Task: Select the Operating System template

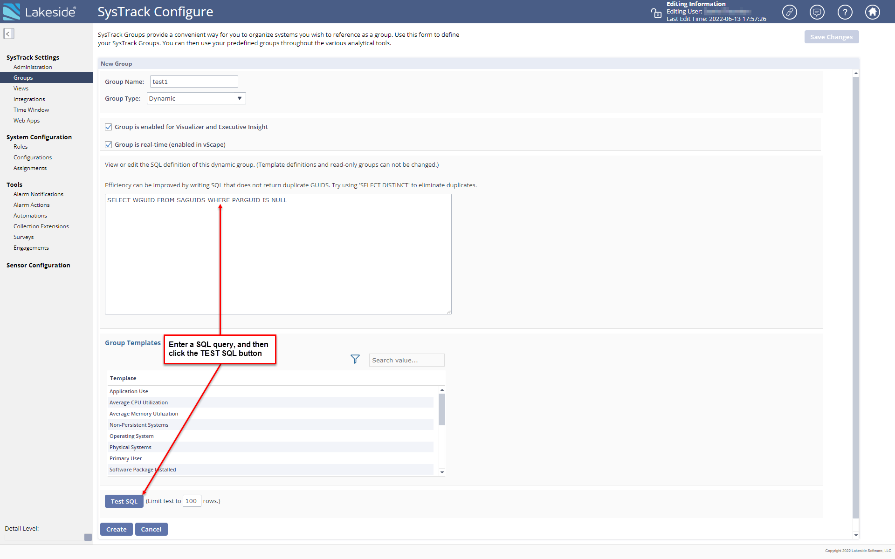Action: [271, 436]
